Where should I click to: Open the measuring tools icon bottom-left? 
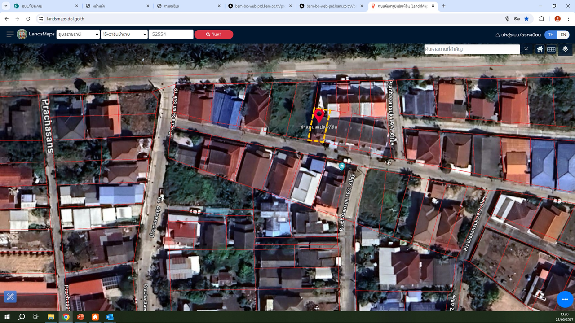pos(10,297)
